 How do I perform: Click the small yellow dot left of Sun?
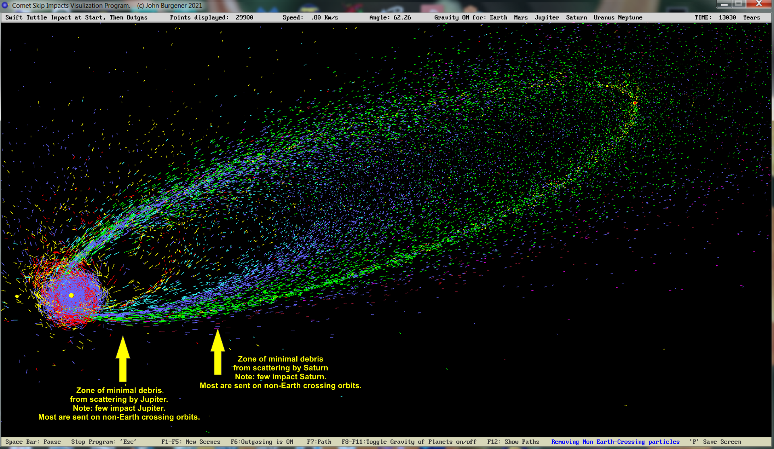tap(17, 296)
